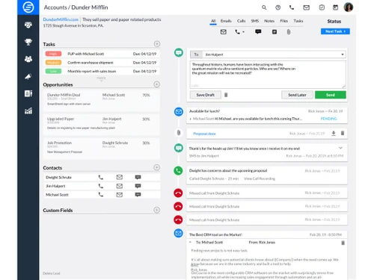Switch to the SMS tab

254,21
